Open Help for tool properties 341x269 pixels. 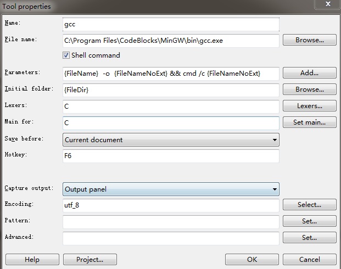pos(32,259)
